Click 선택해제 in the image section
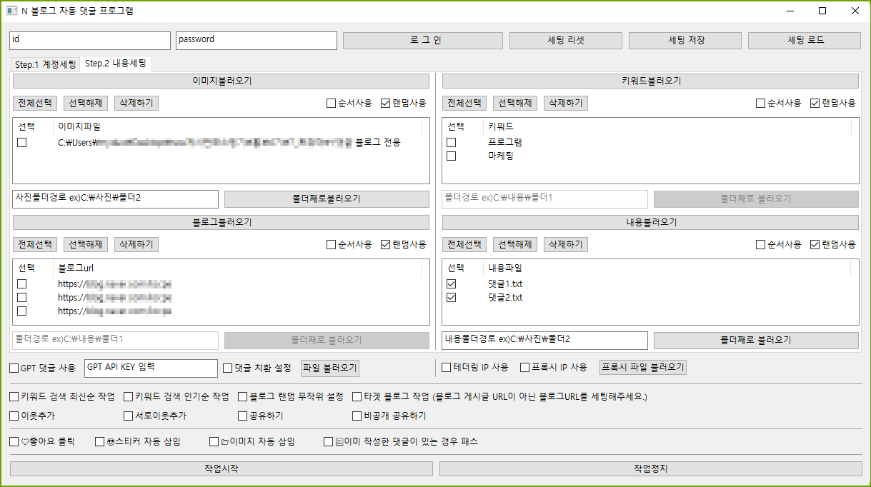The width and height of the screenshot is (871, 487). [86, 103]
